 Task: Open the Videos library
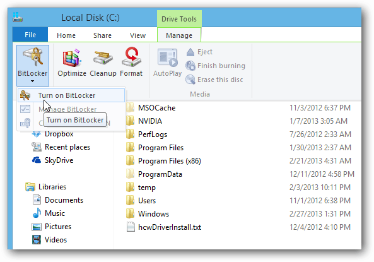pos(56,240)
